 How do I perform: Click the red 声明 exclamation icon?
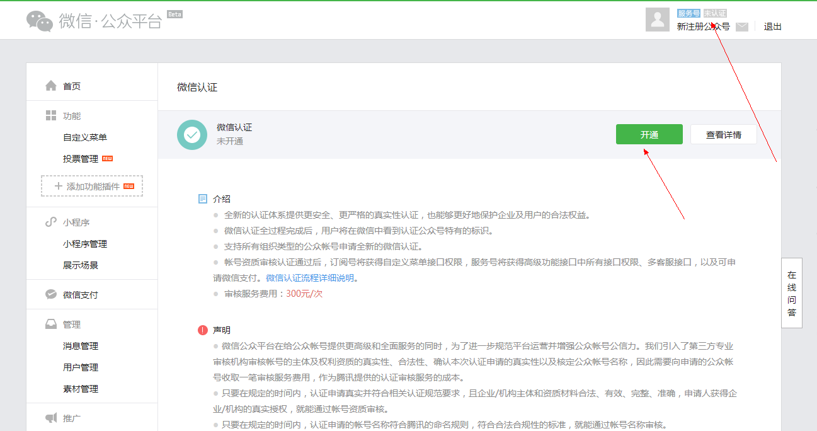click(x=203, y=330)
